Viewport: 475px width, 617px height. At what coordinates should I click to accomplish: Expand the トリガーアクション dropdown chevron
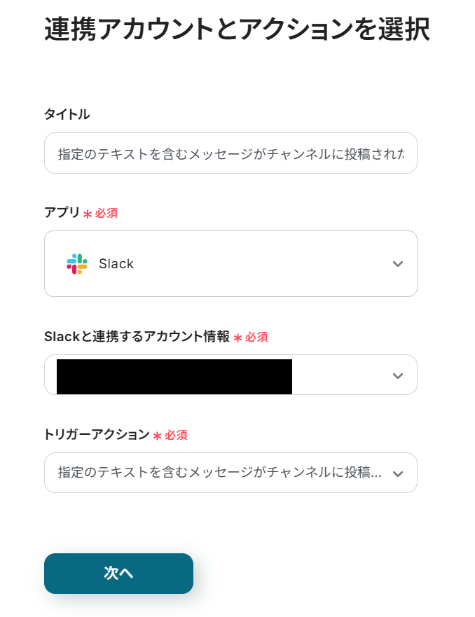click(398, 473)
